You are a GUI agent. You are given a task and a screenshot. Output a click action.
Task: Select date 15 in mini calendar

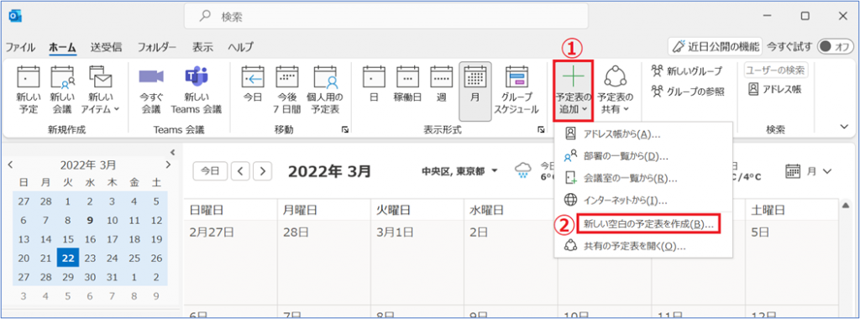click(x=68, y=239)
